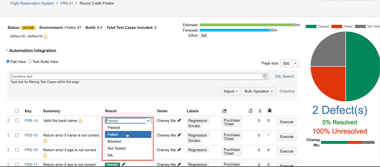
Task: Click the Effort NA value box
Action: (204, 35)
